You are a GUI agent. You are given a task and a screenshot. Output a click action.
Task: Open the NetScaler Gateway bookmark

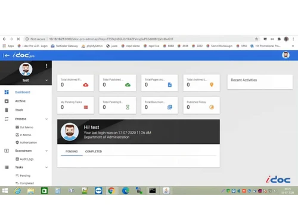tap(64, 46)
